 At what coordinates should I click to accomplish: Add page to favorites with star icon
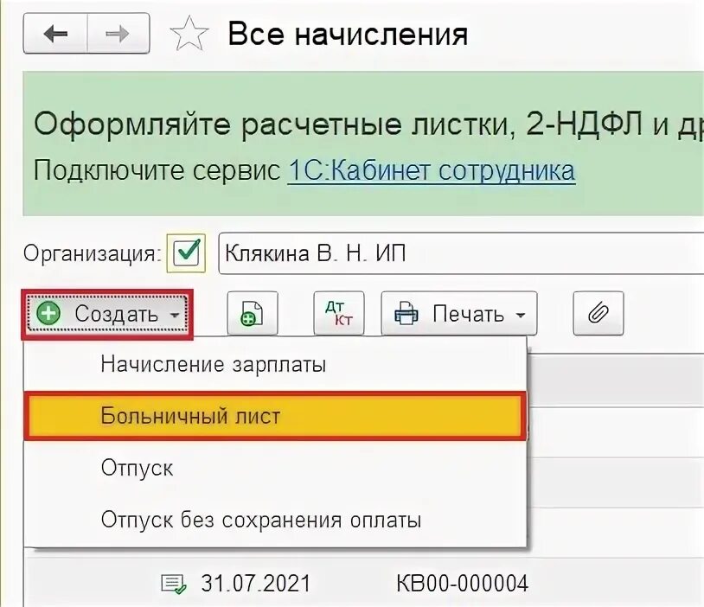(x=189, y=34)
